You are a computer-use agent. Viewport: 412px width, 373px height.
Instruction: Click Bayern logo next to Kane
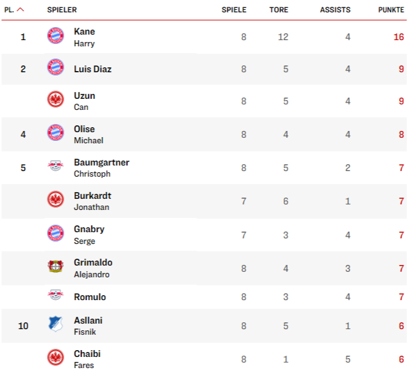[x=56, y=36]
